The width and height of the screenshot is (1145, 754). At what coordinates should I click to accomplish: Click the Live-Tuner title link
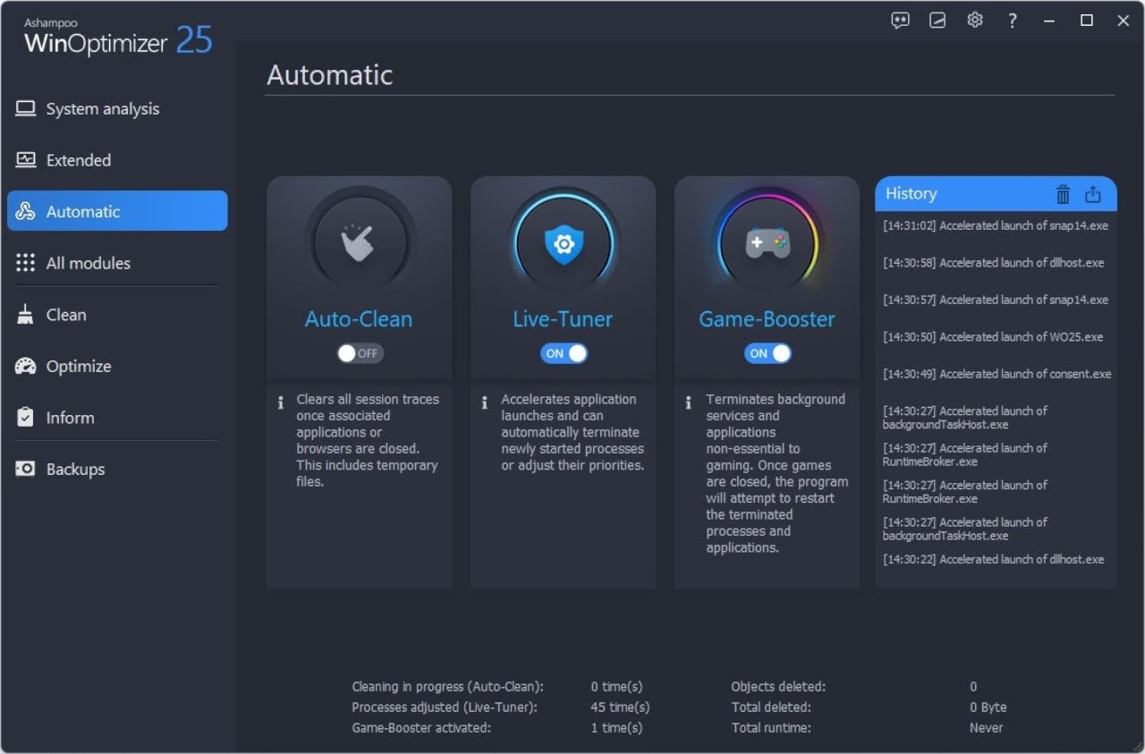pos(563,319)
